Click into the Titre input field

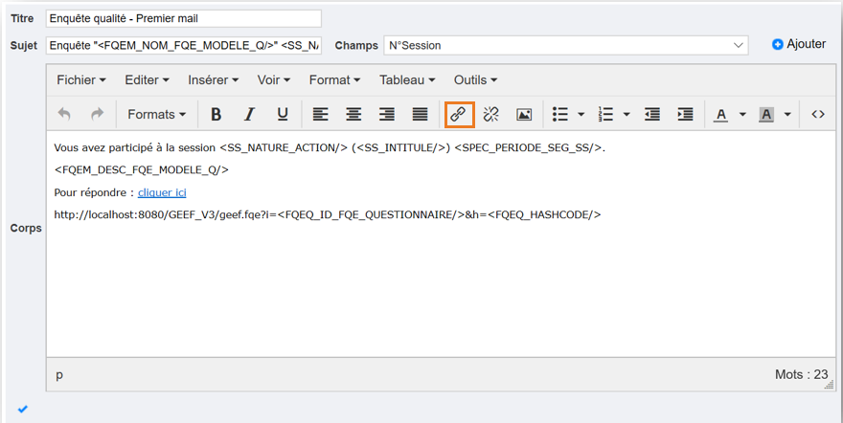183,18
